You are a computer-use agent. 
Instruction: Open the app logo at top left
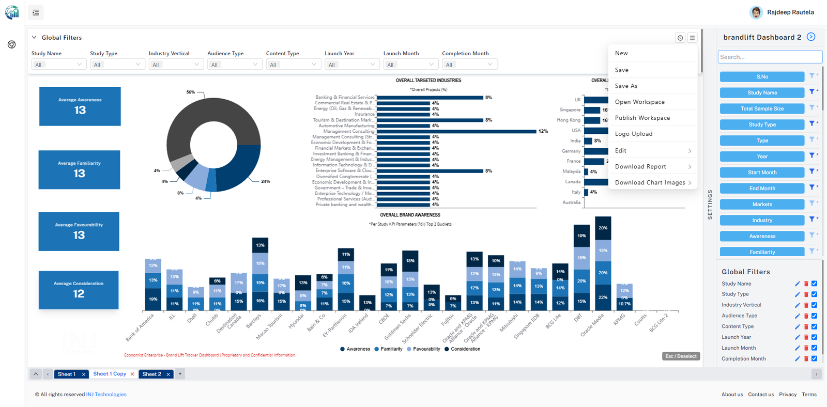tap(12, 12)
